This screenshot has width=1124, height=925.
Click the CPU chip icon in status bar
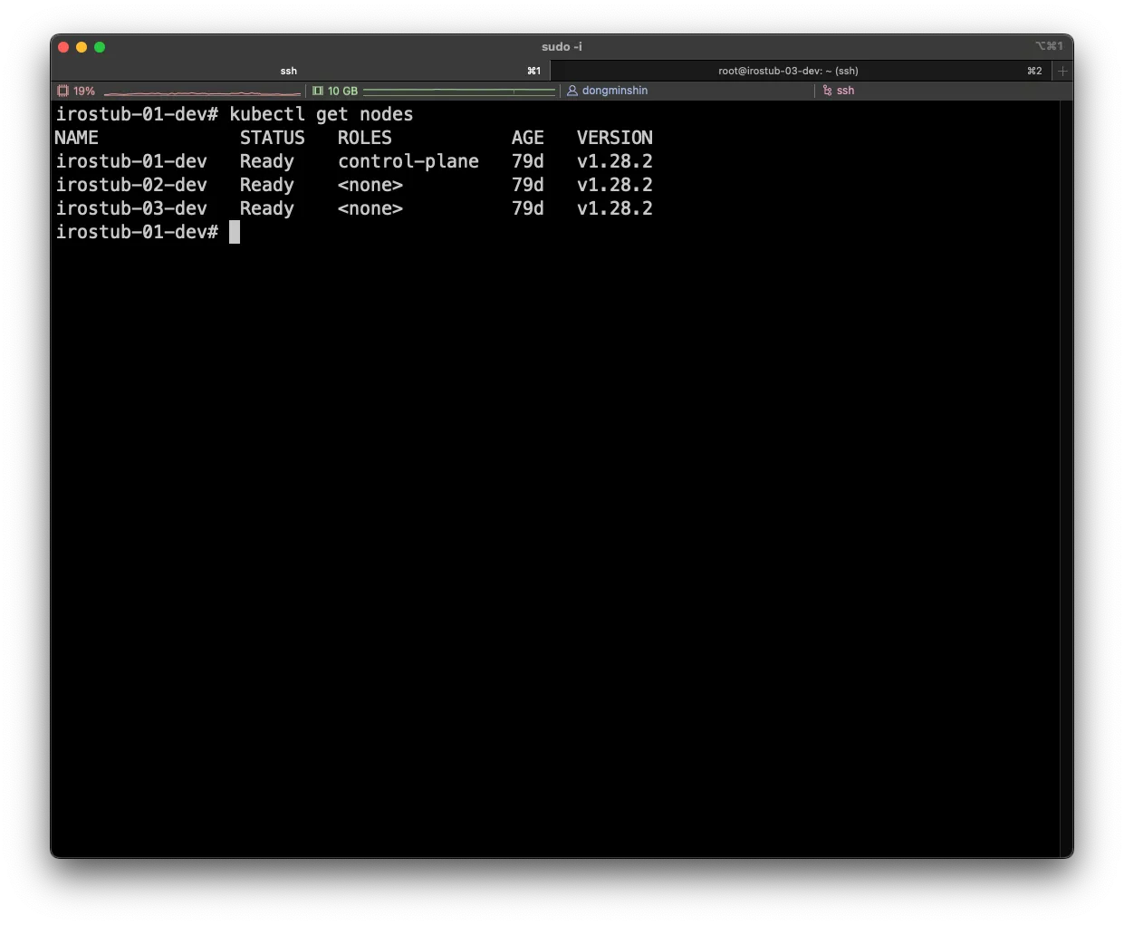pos(62,91)
